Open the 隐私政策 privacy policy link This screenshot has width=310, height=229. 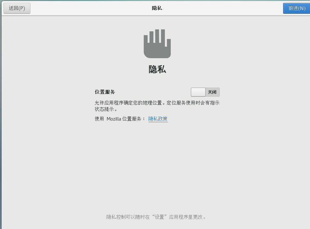pos(158,119)
